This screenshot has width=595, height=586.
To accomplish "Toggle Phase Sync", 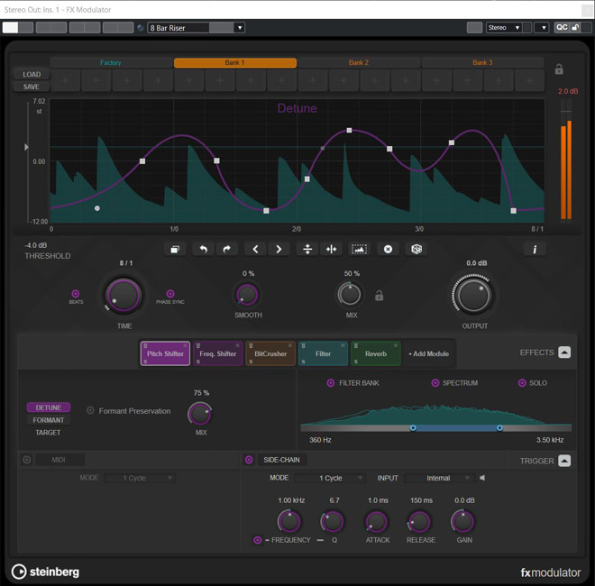I will click(x=170, y=294).
